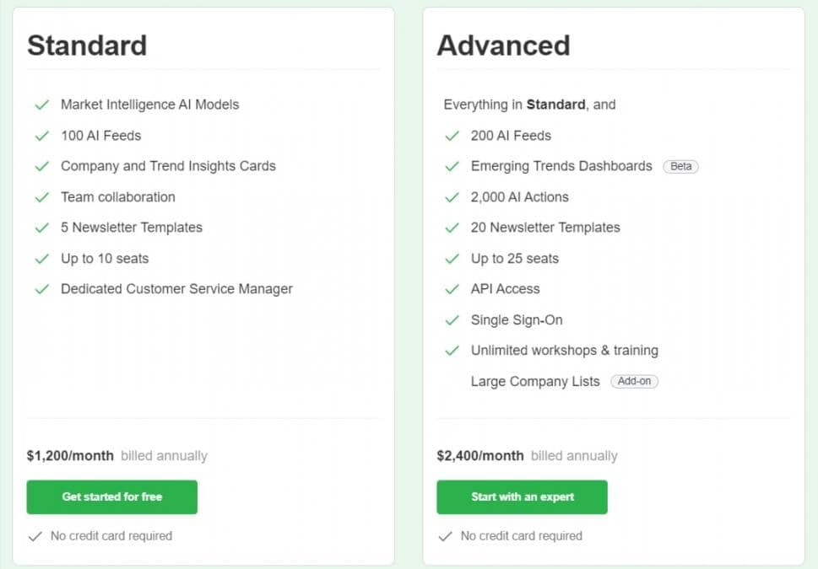
Task: Select the Advanced plan heading
Action: (503, 46)
